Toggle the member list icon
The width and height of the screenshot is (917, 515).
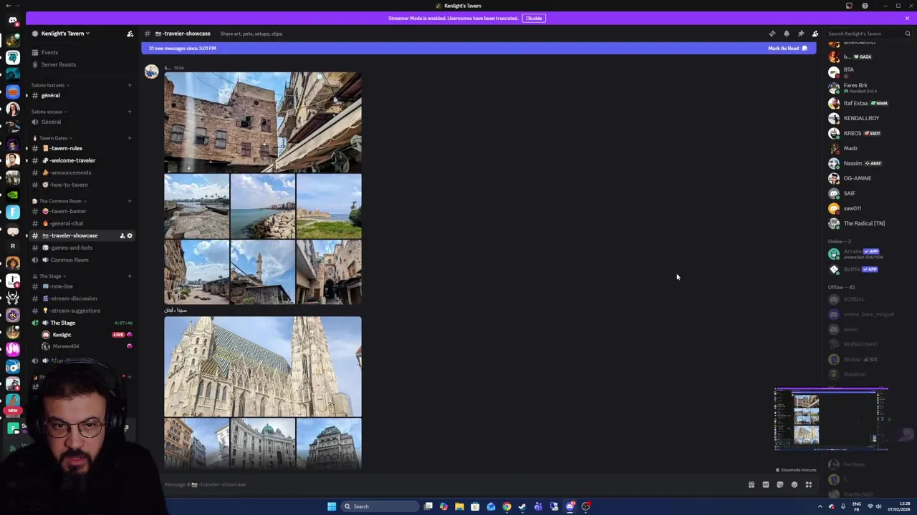815,34
